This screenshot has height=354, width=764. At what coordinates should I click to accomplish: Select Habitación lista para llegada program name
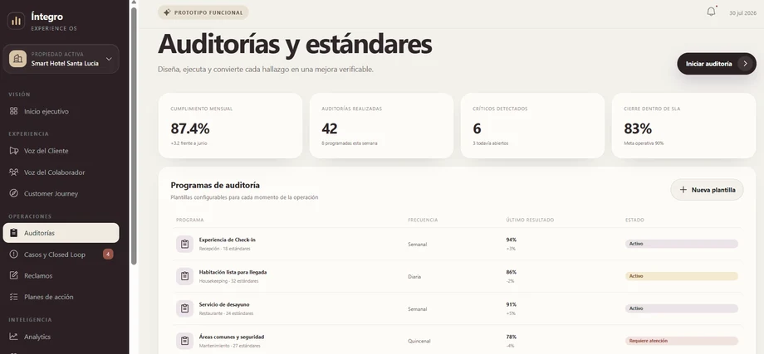pos(233,272)
